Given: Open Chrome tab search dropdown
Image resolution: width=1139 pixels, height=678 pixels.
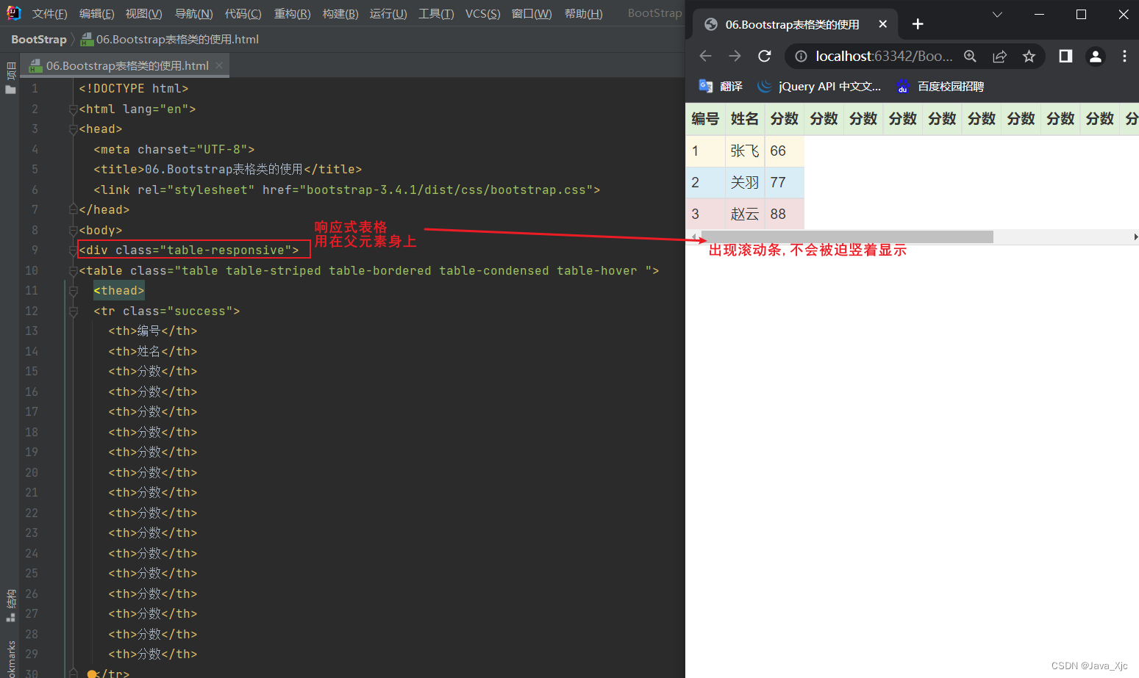Looking at the screenshot, I should click(997, 14).
